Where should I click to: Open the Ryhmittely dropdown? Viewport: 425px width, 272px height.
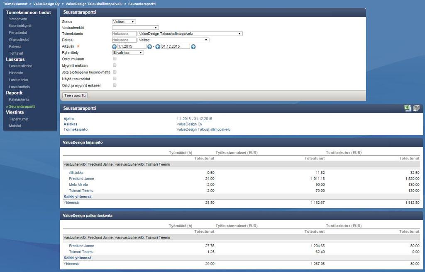(128, 53)
